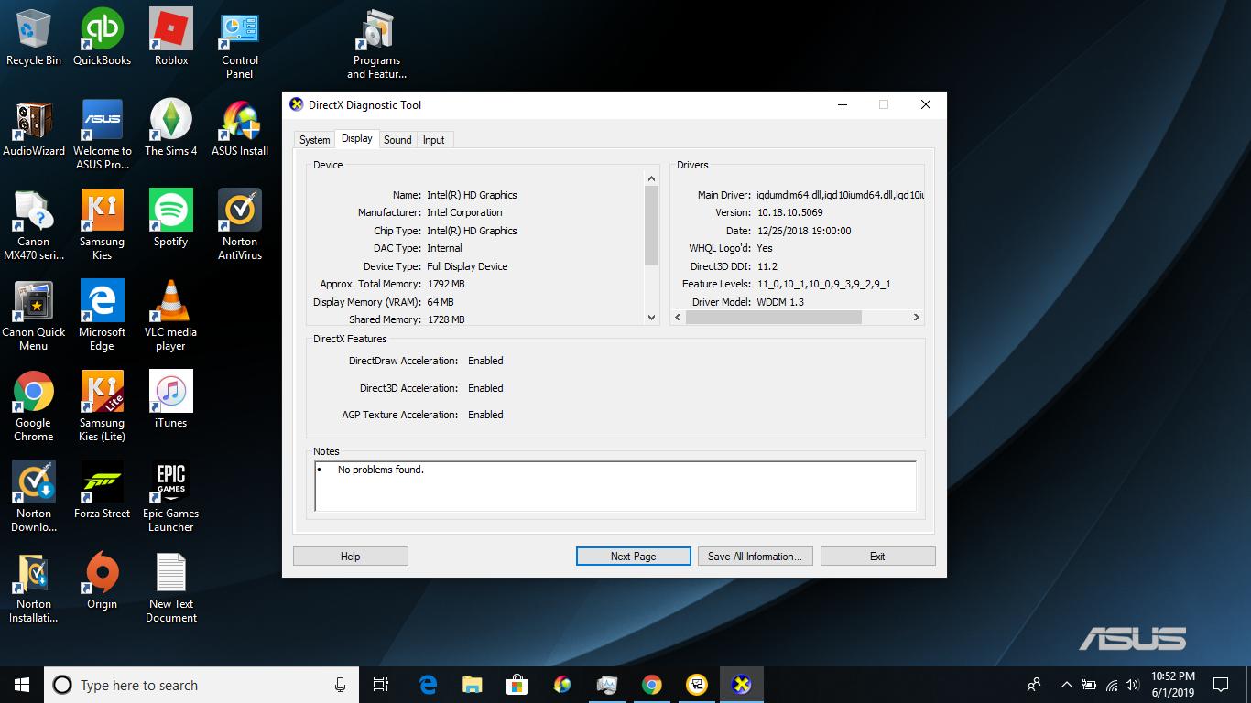
Task: Click the Windows Start button
Action: [22, 685]
